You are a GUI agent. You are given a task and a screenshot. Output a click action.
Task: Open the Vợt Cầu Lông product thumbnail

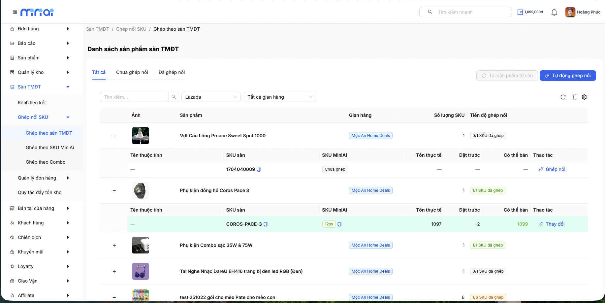click(x=141, y=136)
